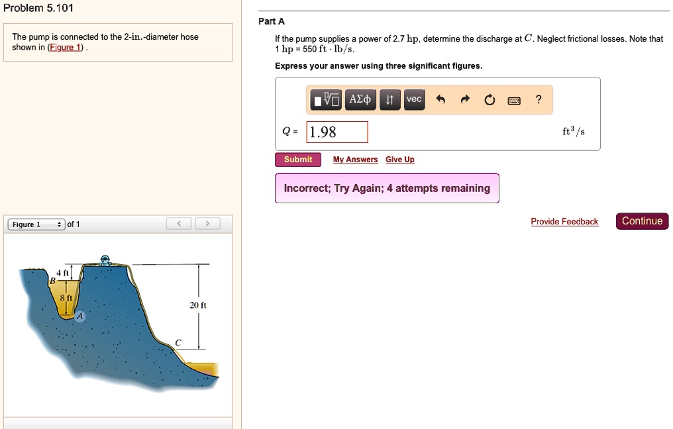
Task: Go to previous figure arrow
Action: coord(179,224)
